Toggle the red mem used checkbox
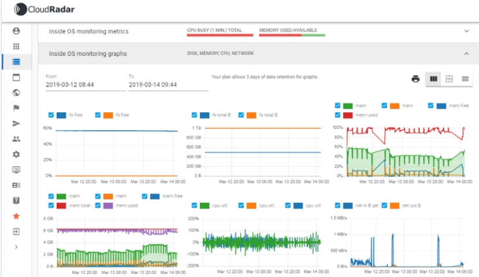479x277 pixels. (x=338, y=115)
